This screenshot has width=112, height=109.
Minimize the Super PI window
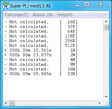[x=77, y=4]
